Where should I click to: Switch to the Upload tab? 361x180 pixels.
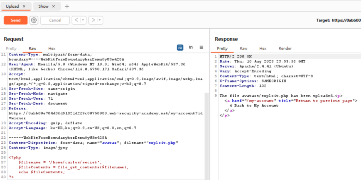[x=12, y=6]
